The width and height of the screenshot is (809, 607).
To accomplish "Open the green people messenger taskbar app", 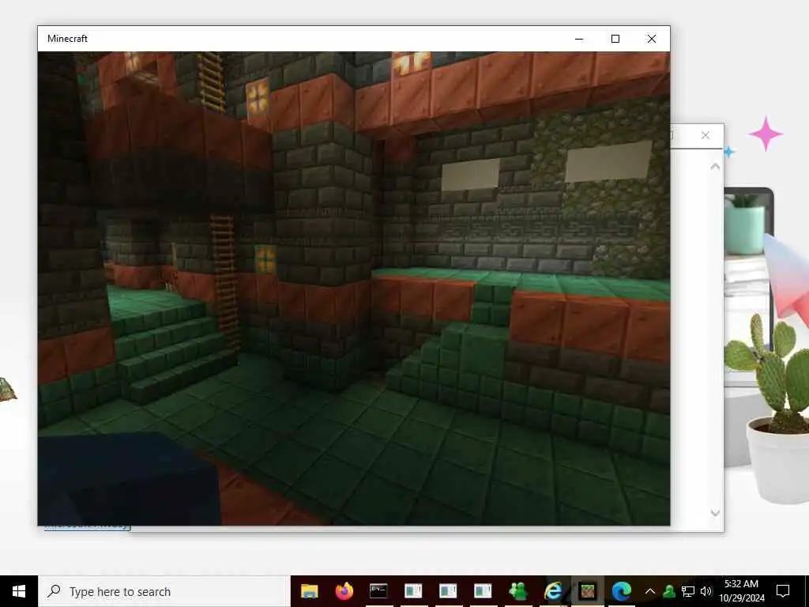I will [517, 591].
